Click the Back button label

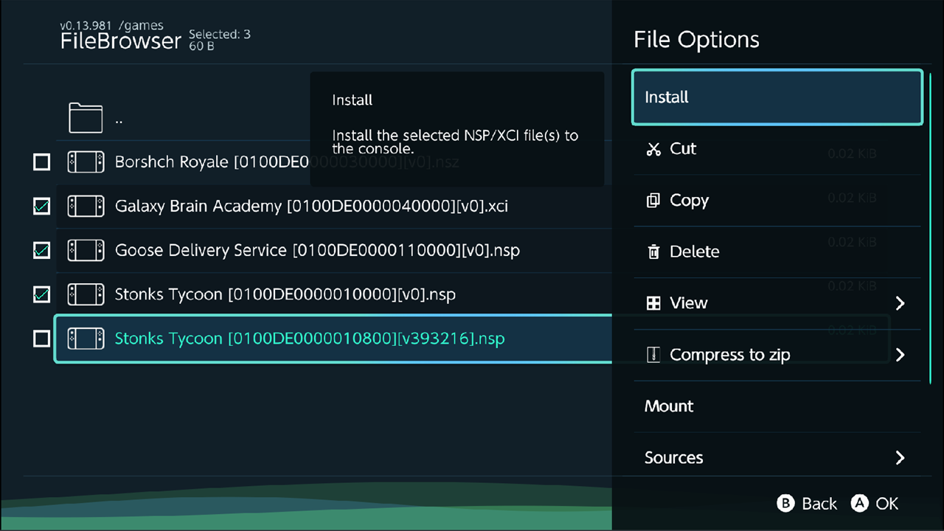click(x=819, y=504)
